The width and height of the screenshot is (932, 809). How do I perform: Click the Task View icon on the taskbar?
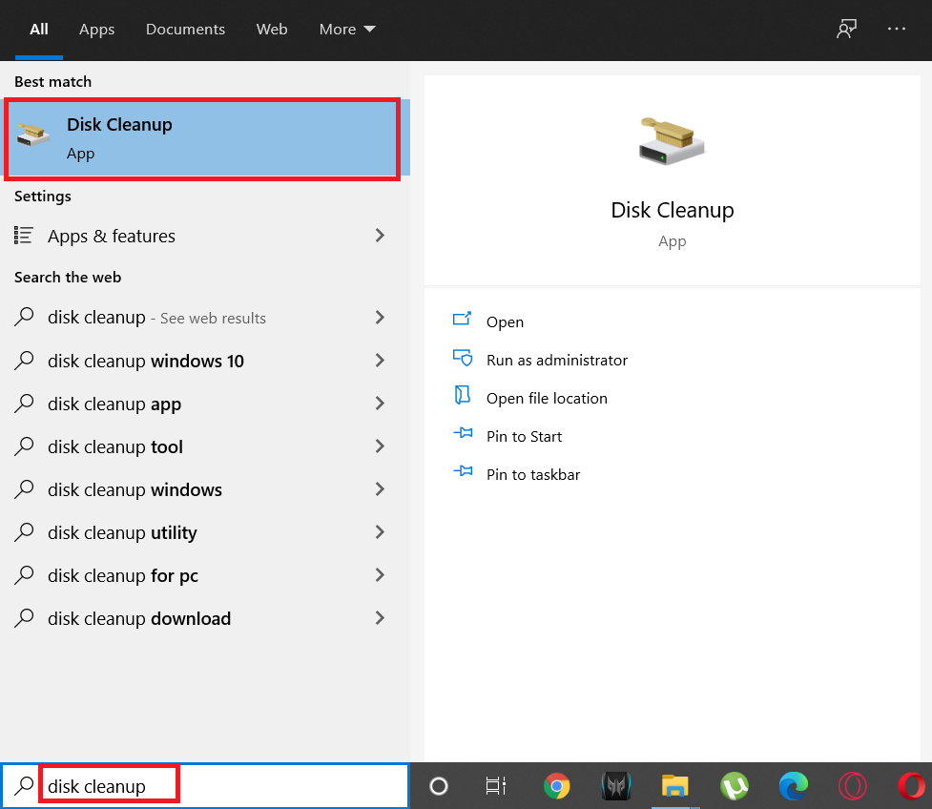coord(496,786)
